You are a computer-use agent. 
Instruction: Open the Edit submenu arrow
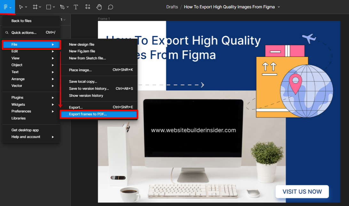tap(53, 51)
